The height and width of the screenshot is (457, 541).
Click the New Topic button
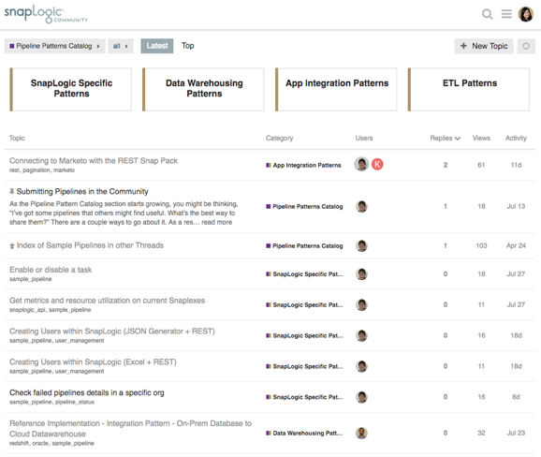coord(484,46)
